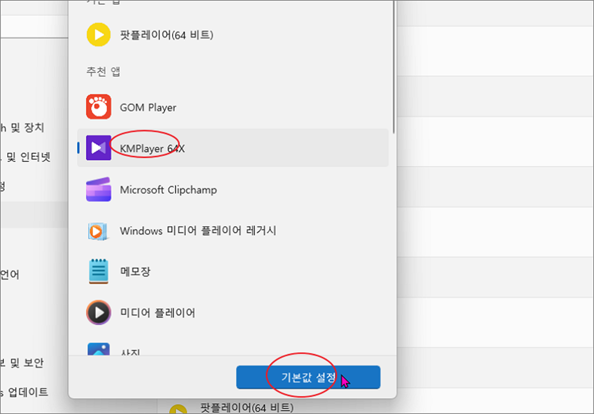
Task: Choose Windows 미디어 플레이어 레거시 entry
Action: (233, 231)
